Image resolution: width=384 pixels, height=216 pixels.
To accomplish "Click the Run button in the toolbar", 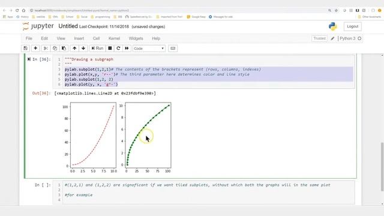I will 97,48.
